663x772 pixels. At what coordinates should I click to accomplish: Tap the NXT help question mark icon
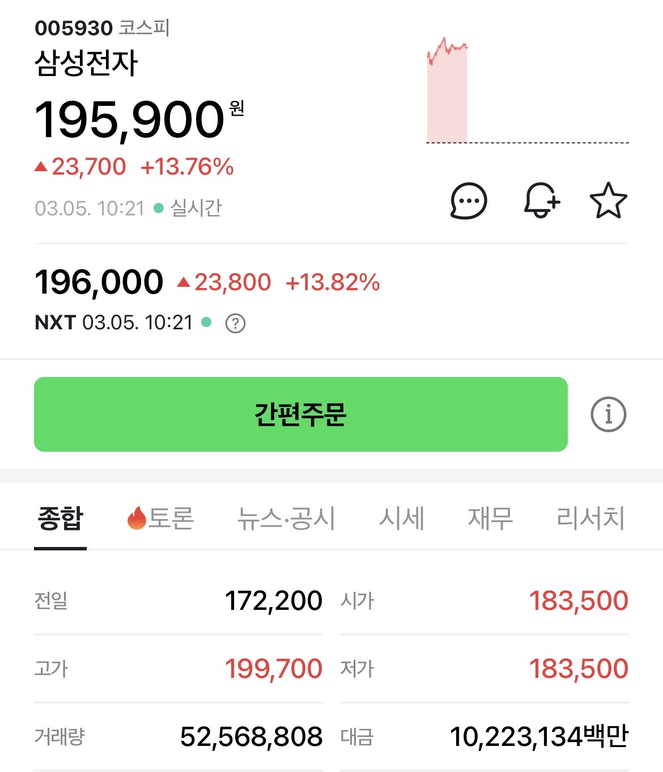[x=235, y=323]
